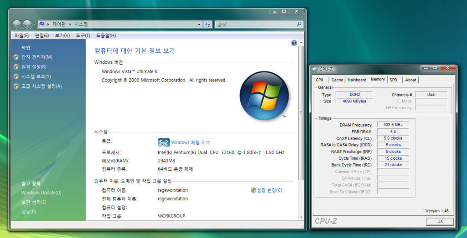Click the 5.2 experience score badge

click(164, 142)
